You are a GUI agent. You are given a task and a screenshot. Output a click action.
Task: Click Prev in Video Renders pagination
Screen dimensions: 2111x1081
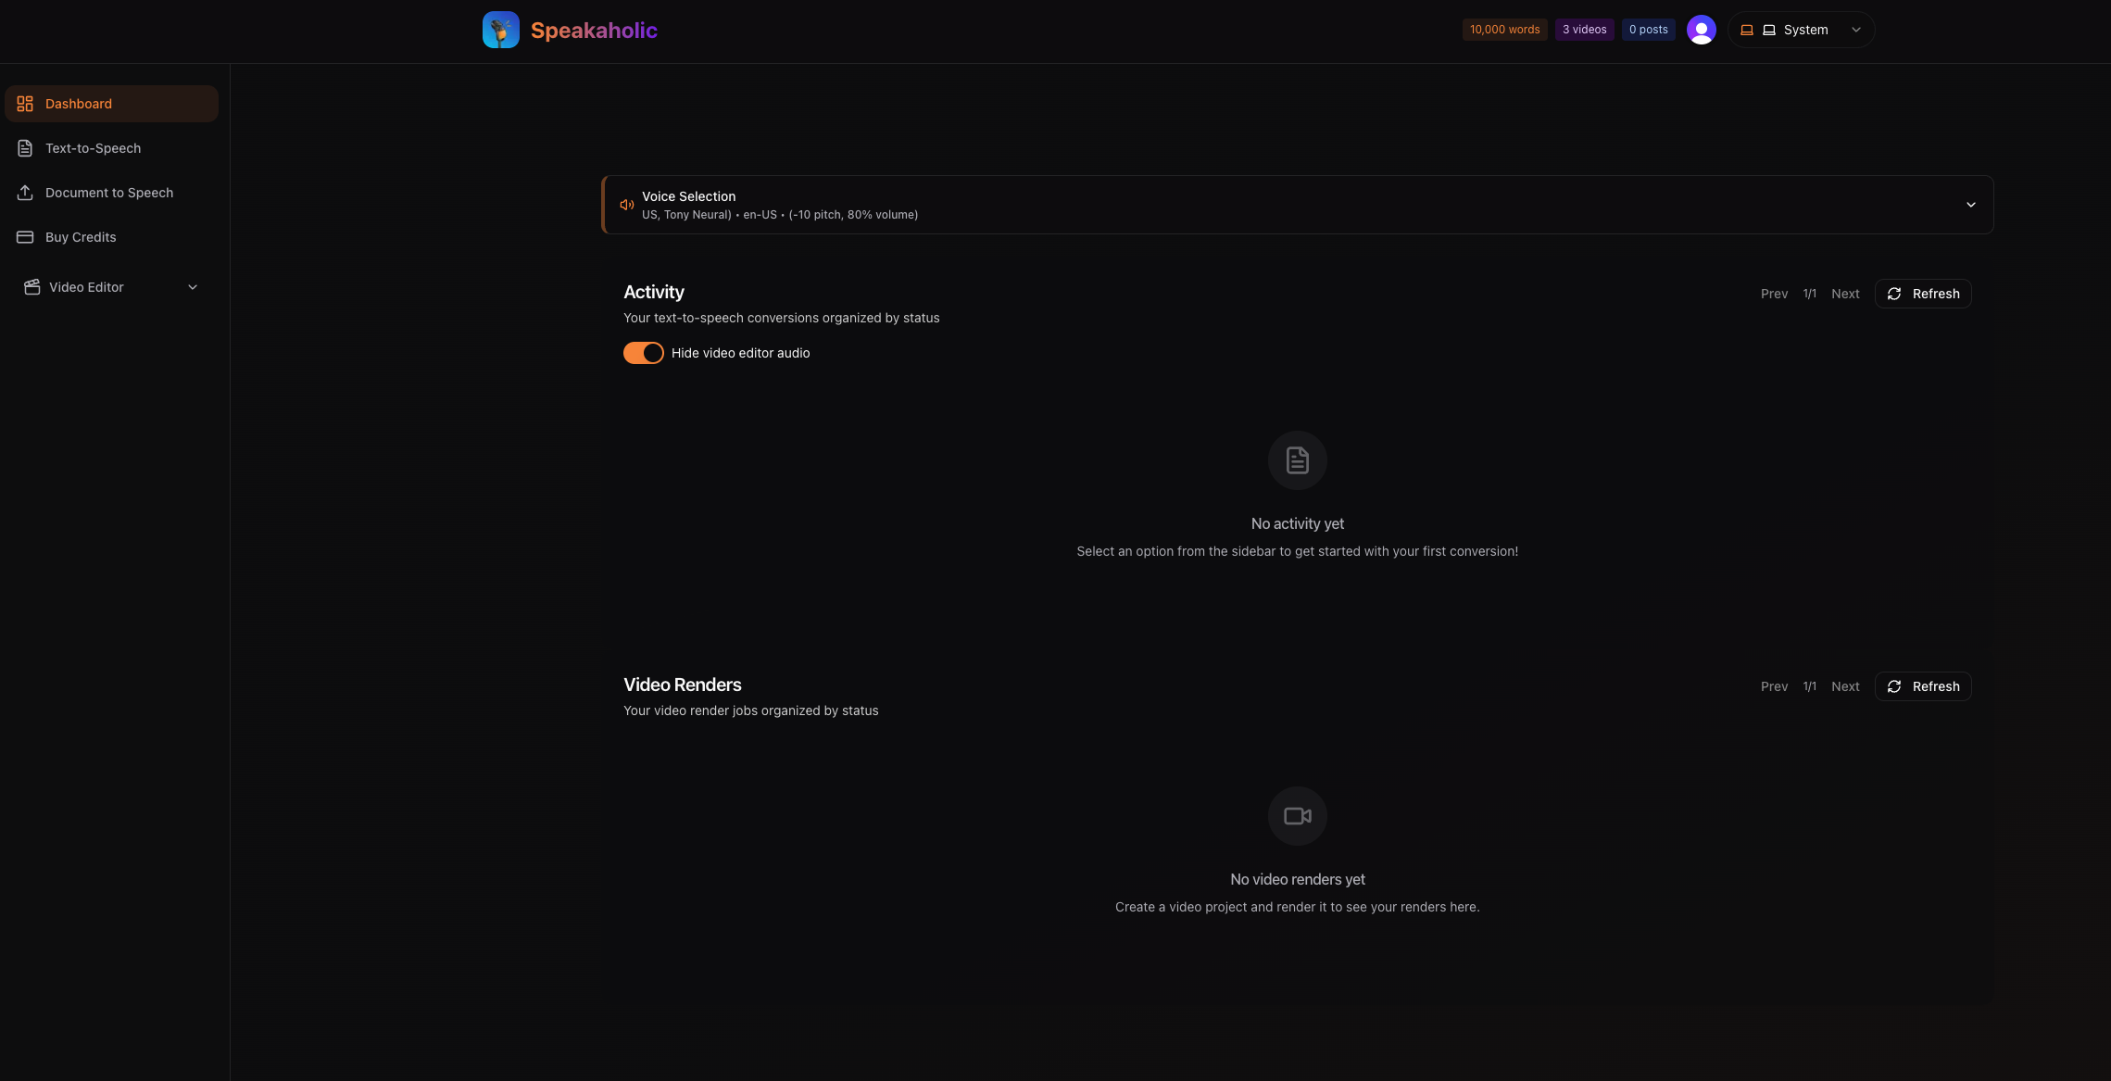(x=1774, y=686)
